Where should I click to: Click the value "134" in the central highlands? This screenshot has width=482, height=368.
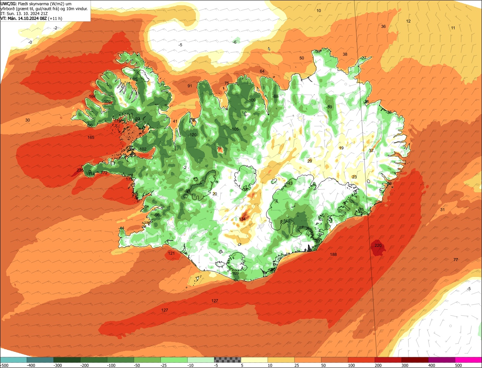tap(243, 219)
